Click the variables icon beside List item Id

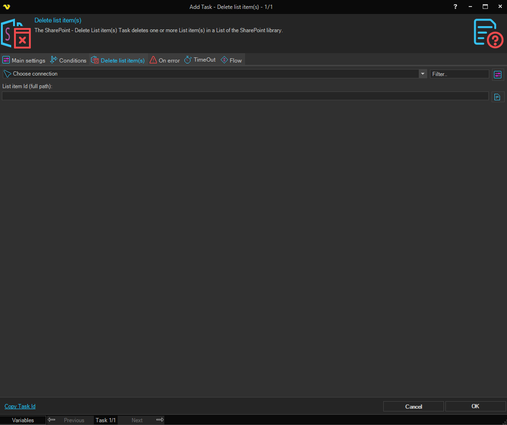pos(498,97)
